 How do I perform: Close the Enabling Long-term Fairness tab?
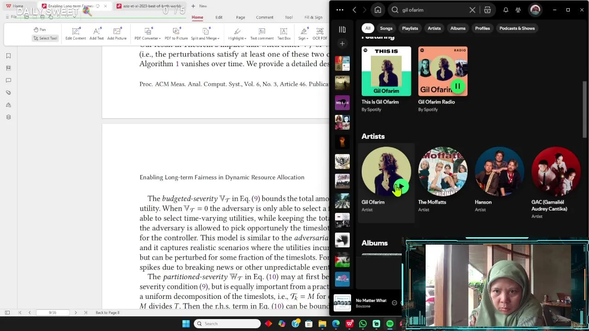pyautogui.click(x=105, y=6)
